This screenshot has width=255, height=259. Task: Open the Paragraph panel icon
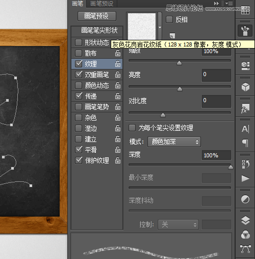245,143
